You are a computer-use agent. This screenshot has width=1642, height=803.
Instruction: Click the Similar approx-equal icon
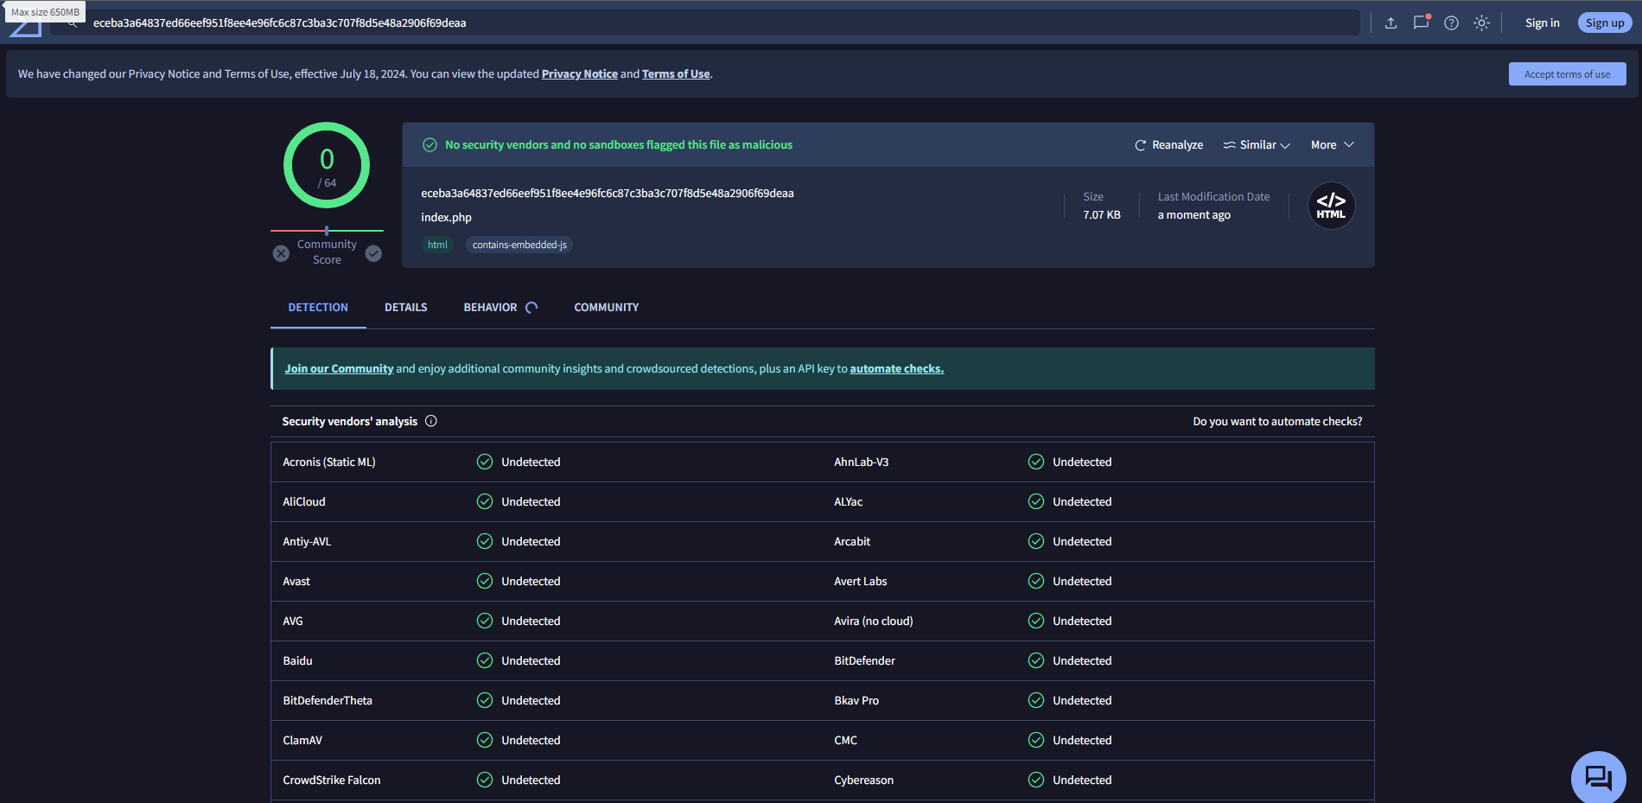point(1229,145)
